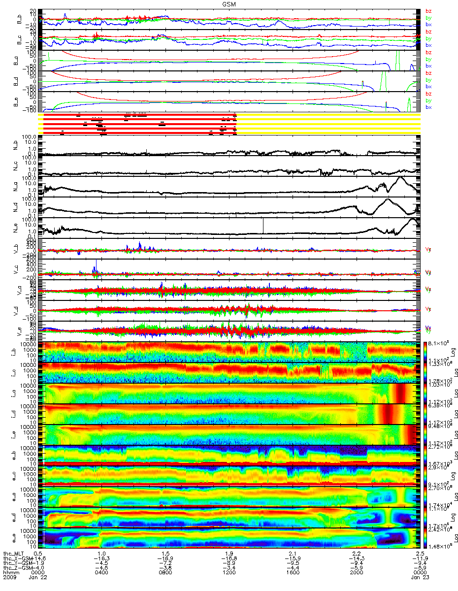458x591 pixels.
Task: Click the thc_Y-GSM row label
Action: click(x=17, y=563)
